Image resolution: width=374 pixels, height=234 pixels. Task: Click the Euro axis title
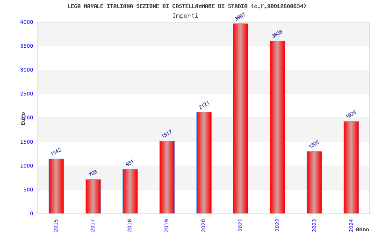pos(23,118)
